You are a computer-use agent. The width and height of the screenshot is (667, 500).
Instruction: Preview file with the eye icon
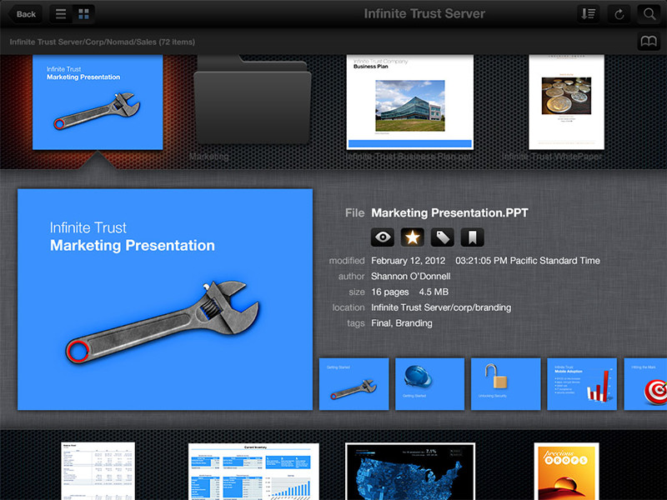pyautogui.click(x=383, y=237)
